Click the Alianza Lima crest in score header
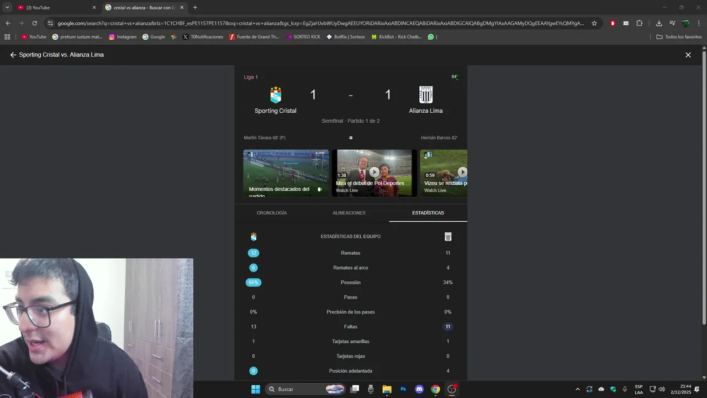The height and width of the screenshot is (398, 707). pyautogui.click(x=426, y=95)
